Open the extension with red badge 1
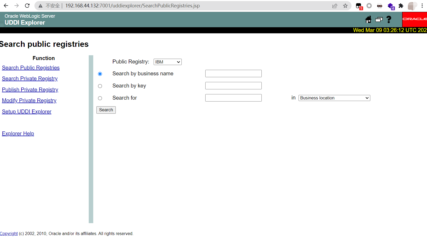Viewport: 427px width, 239px height. [x=359, y=6]
